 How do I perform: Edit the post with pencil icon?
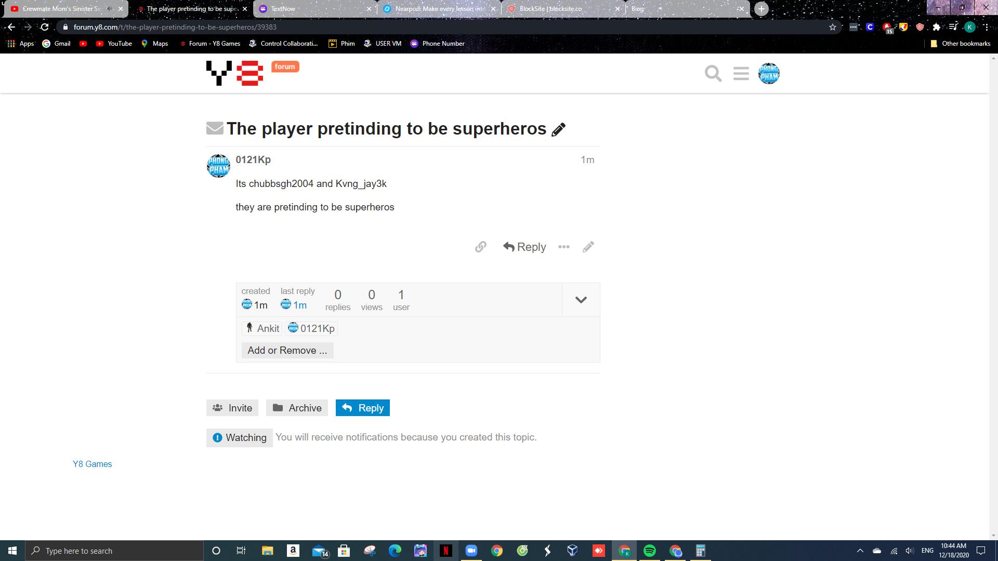588,247
